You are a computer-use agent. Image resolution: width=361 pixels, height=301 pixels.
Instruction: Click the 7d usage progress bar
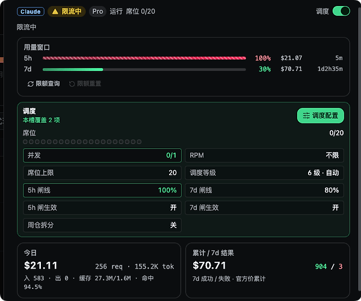(144, 69)
